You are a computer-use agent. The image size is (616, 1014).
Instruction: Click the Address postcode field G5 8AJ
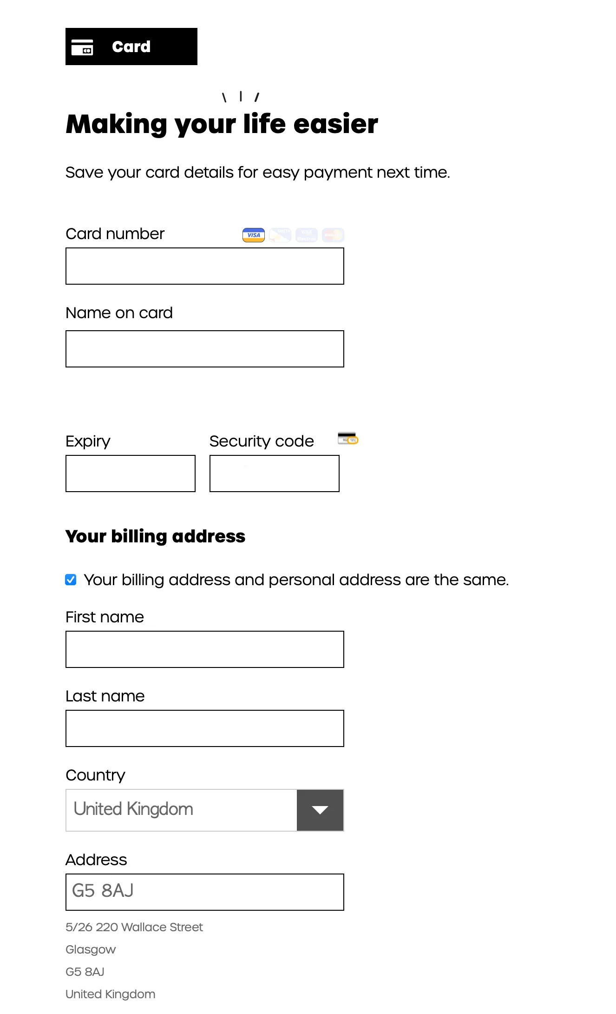(204, 892)
